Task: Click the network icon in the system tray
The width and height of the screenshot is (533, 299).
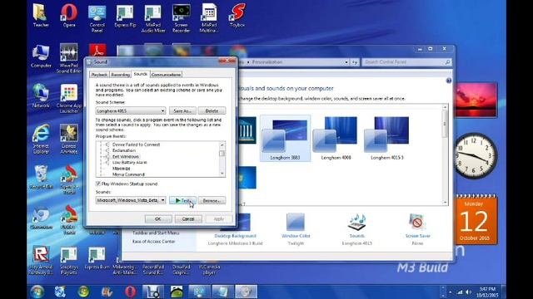Action: pos(460,292)
